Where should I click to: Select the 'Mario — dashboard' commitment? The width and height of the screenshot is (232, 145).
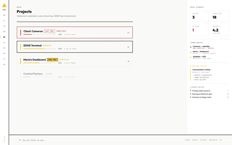[200, 51]
